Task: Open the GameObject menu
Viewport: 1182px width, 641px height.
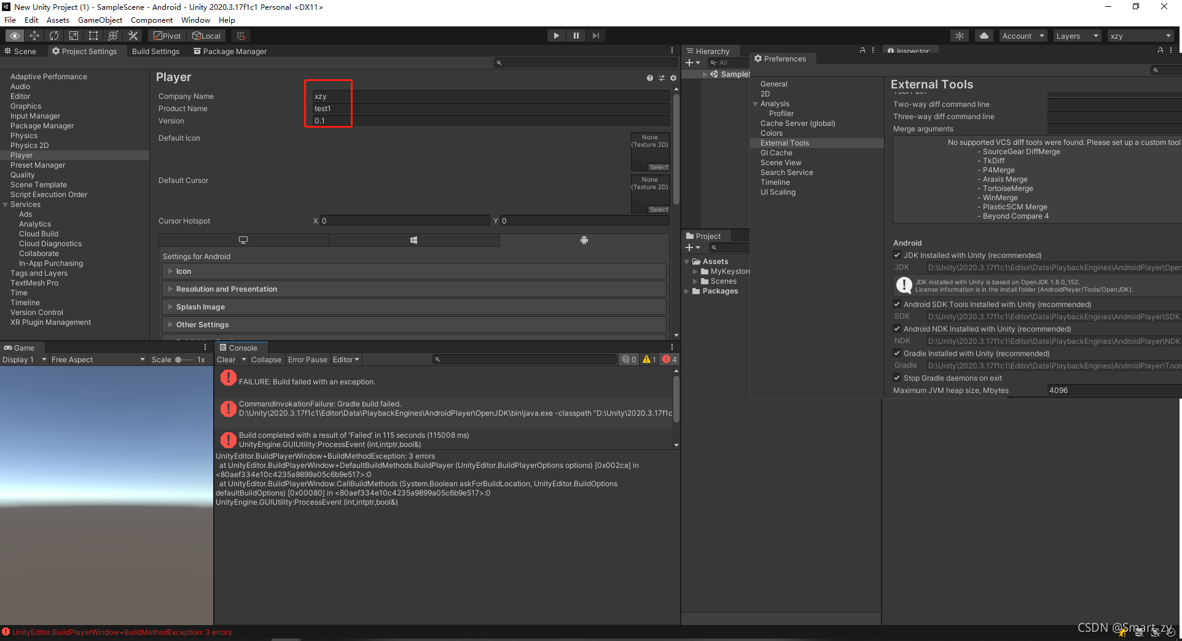Action: pyautogui.click(x=100, y=20)
